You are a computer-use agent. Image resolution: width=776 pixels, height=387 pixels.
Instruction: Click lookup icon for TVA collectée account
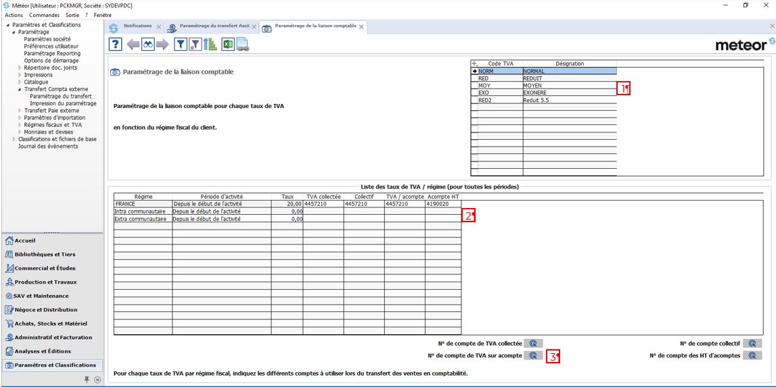pos(533,344)
